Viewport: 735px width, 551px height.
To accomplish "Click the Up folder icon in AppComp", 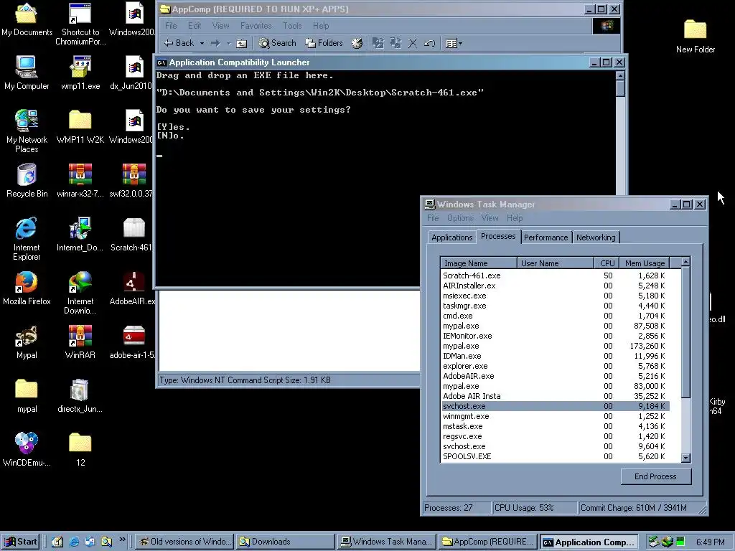I will (241, 43).
